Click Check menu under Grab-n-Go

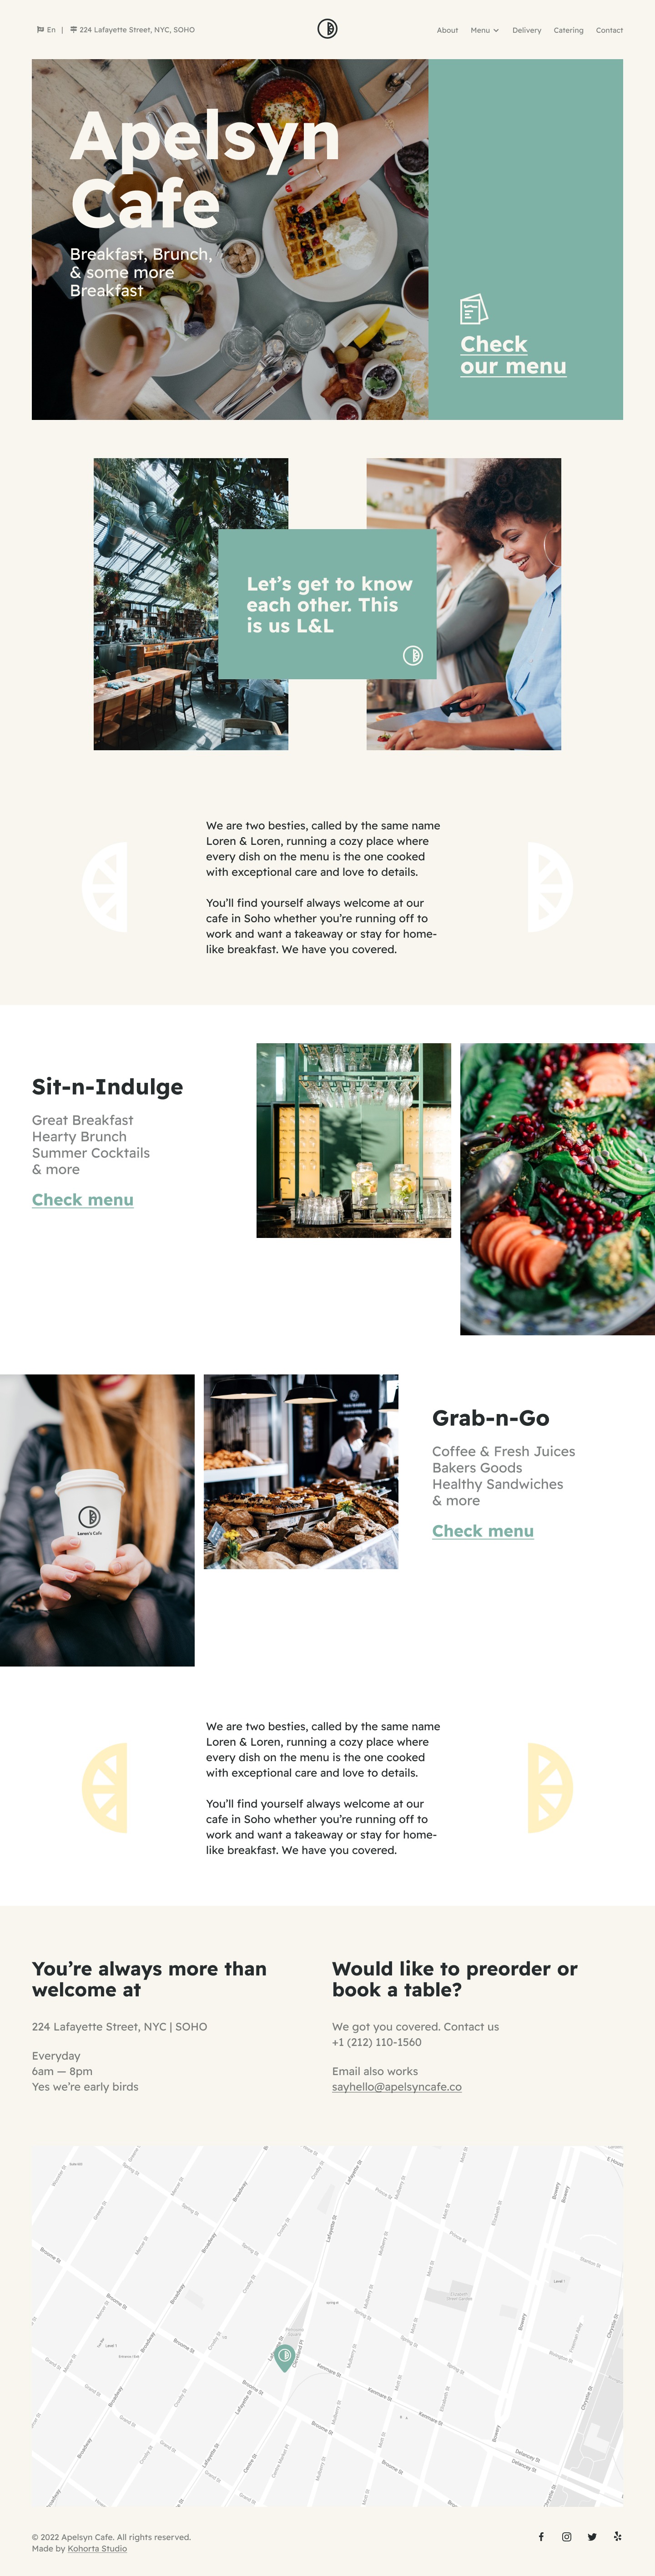click(483, 1530)
